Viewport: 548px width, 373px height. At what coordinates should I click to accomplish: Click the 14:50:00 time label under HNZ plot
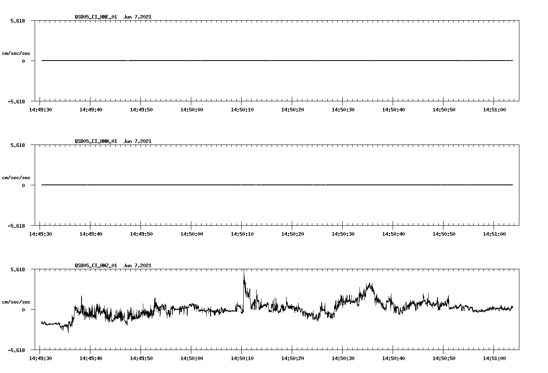(192, 358)
